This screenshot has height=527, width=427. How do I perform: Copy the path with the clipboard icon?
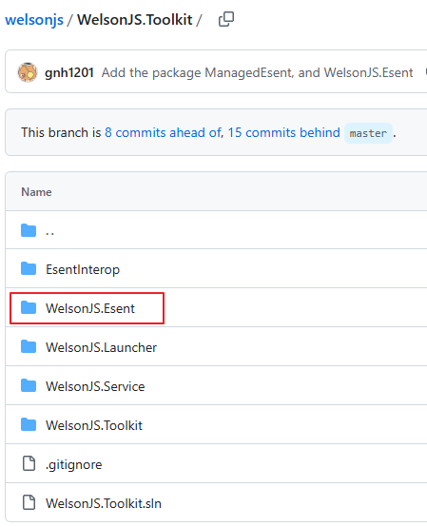(226, 19)
